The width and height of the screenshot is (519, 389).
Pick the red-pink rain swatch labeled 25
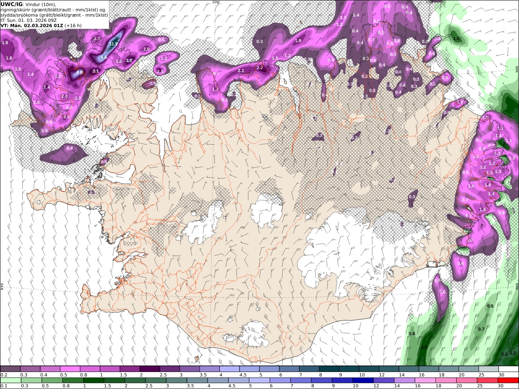[487, 380]
